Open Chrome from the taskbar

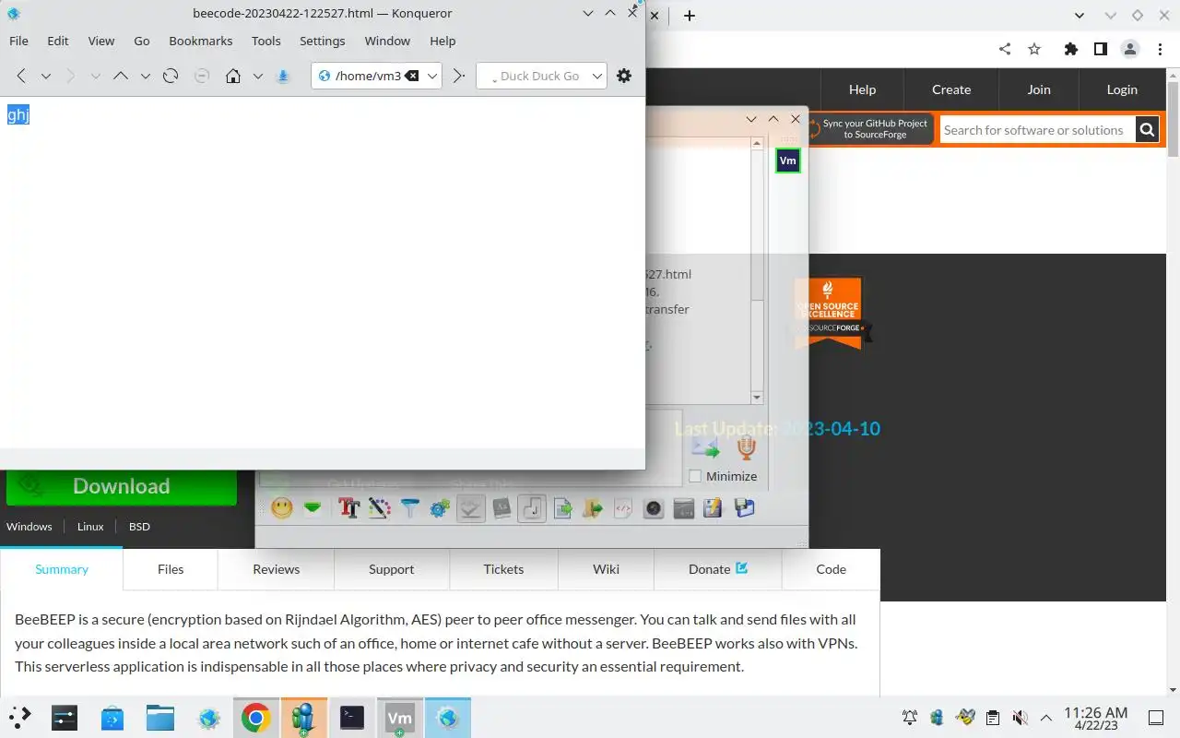coord(256,718)
